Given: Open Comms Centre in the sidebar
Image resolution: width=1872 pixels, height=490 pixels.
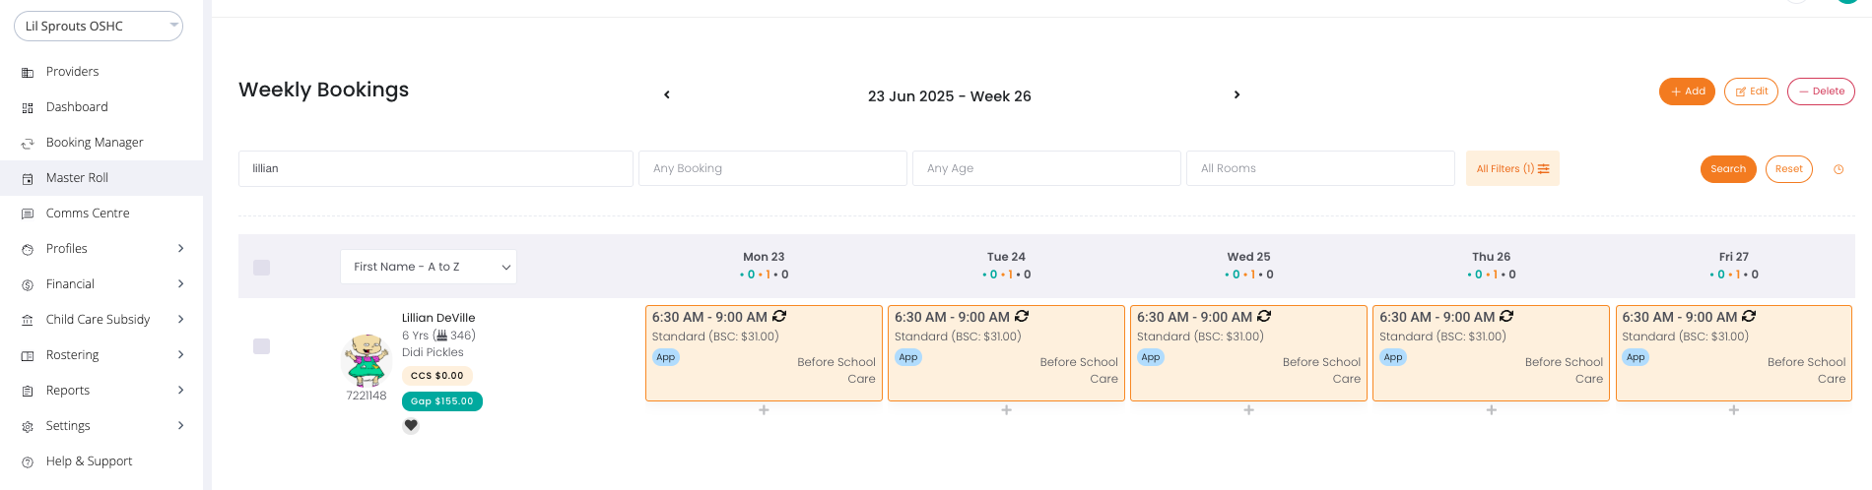Looking at the screenshot, I should [101, 214].
